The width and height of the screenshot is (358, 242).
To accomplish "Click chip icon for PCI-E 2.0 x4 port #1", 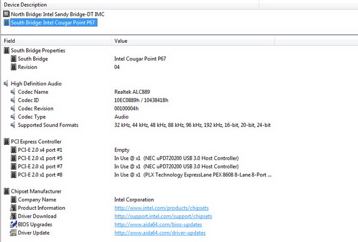I will pos(13,150).
